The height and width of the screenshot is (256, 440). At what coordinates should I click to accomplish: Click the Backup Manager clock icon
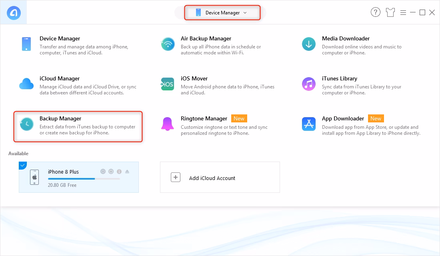click(27, 124)
